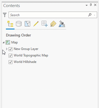
Task: Choose List By Selection icon
Action: coord(27,24)
